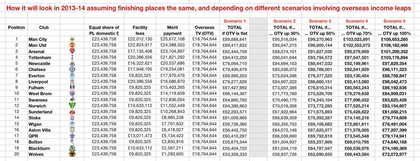Click the Chelsea club badge

click(x=72, y=69)
